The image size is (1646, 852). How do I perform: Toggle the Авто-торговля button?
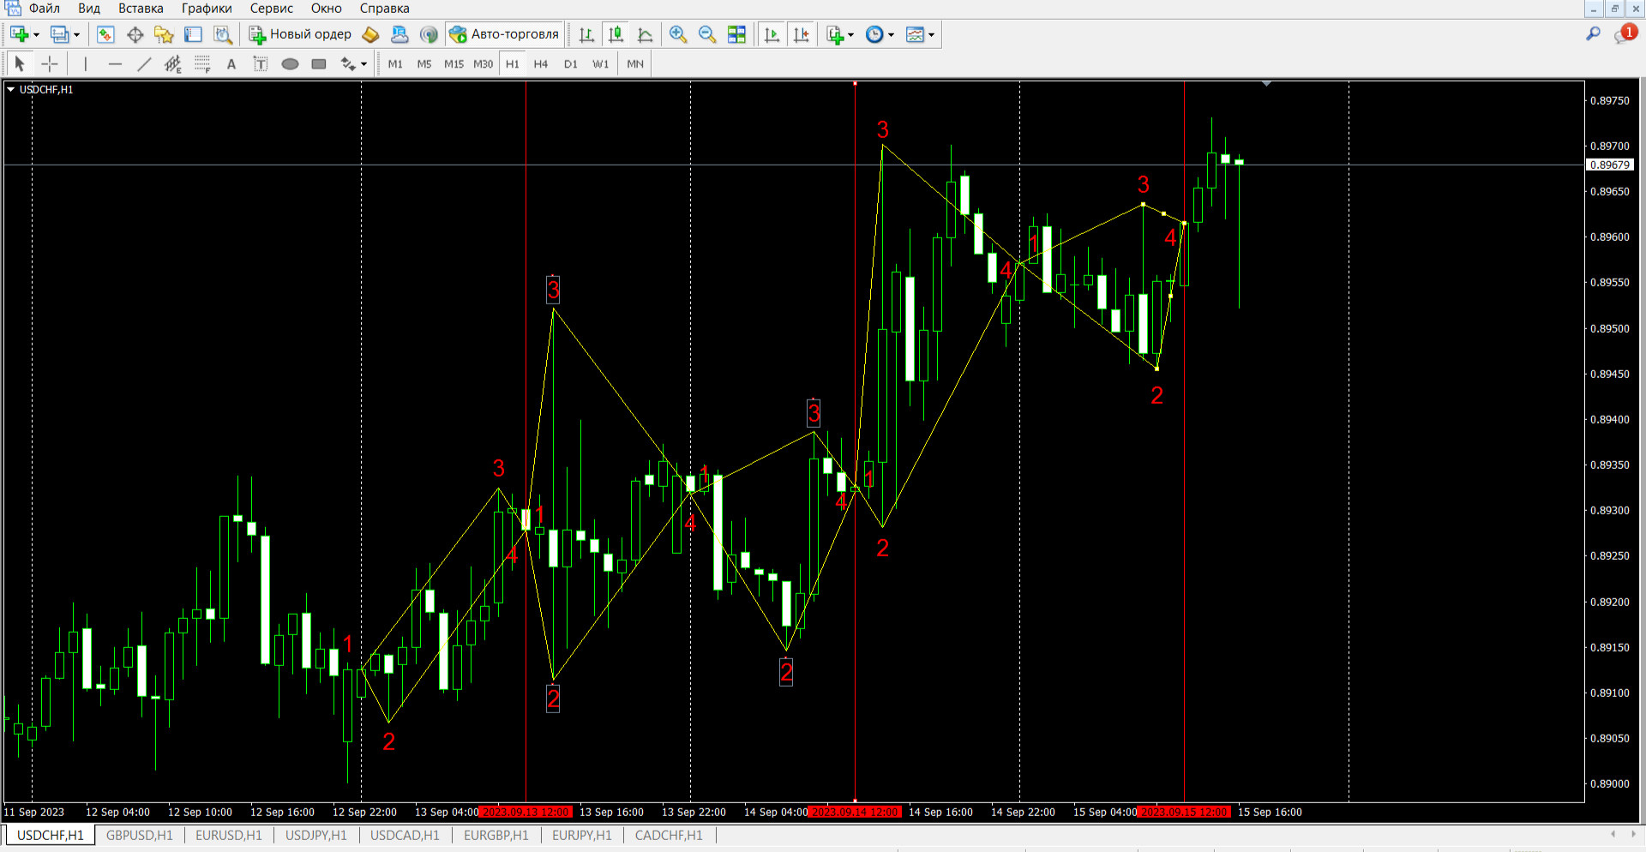(505, 34)
